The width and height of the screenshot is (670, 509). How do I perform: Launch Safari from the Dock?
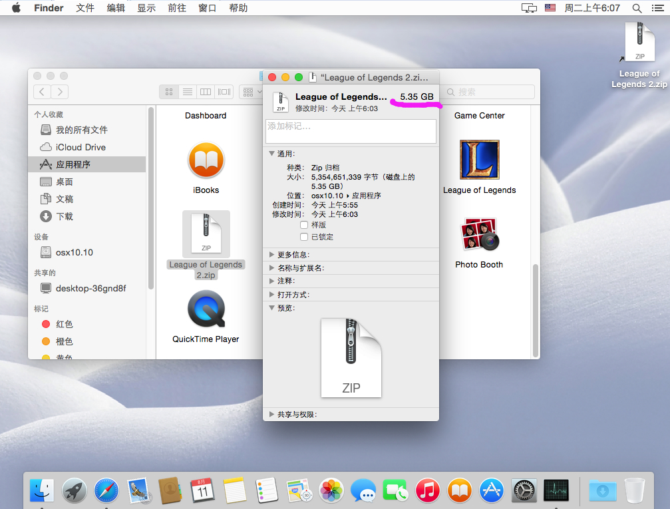pyautogui.click(x=106, y=490)
